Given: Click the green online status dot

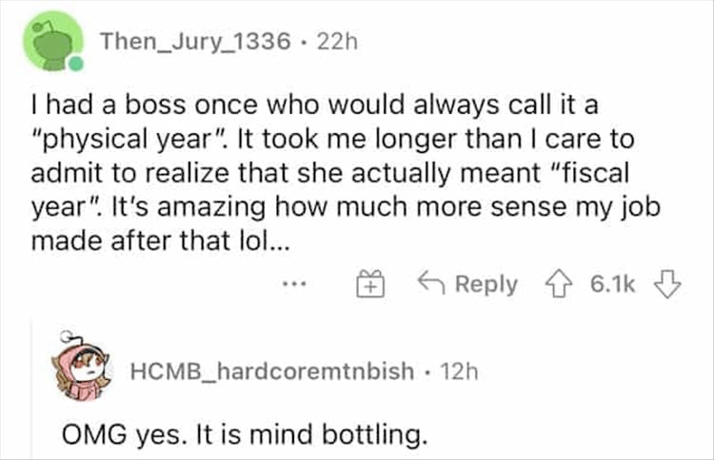Looking at the screenshot, I should point(73,66).
